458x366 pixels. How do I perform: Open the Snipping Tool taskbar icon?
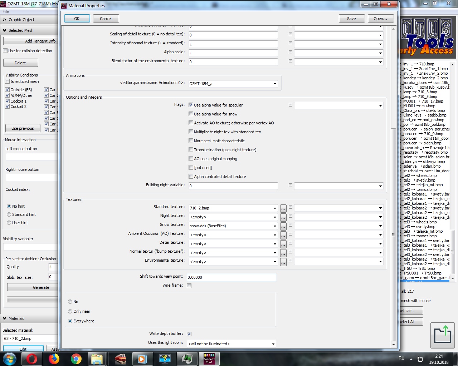[165, 359]
